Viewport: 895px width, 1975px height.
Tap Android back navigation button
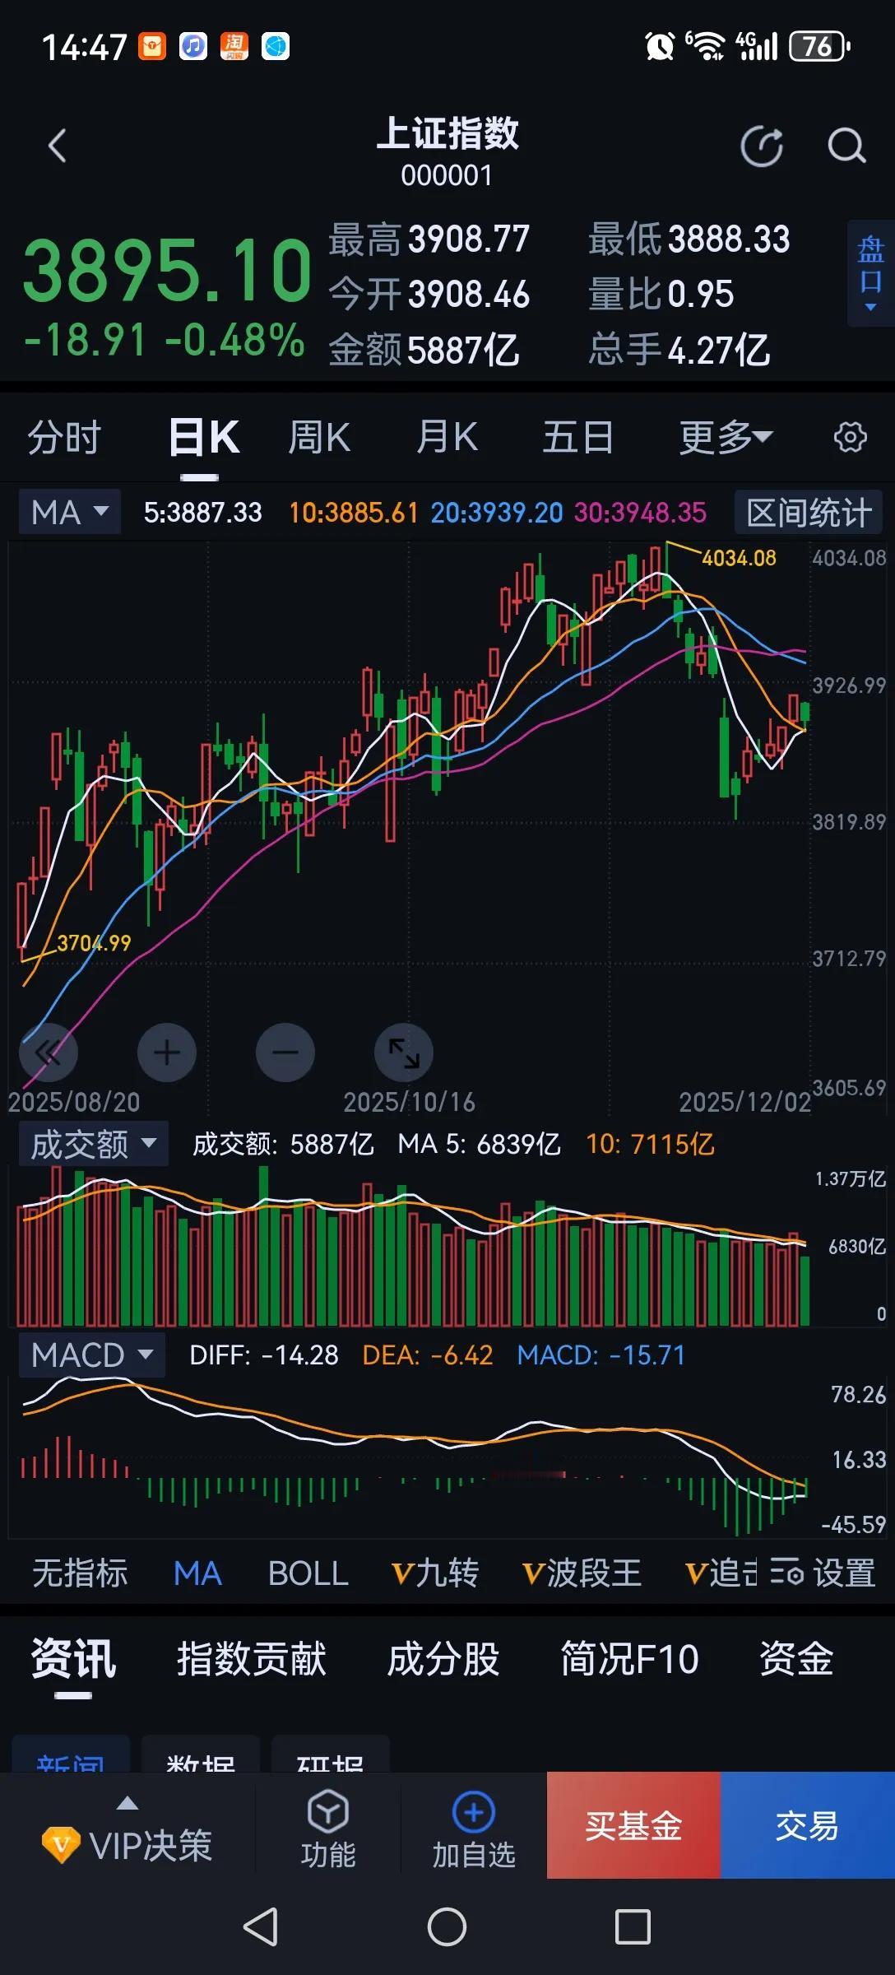point(261,1926)
